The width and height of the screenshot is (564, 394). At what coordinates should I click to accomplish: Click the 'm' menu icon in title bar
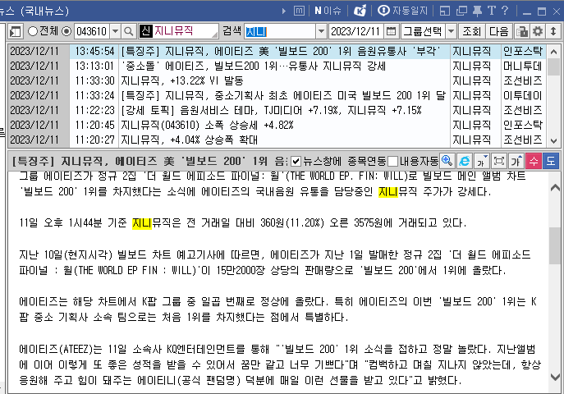[299, 11]
